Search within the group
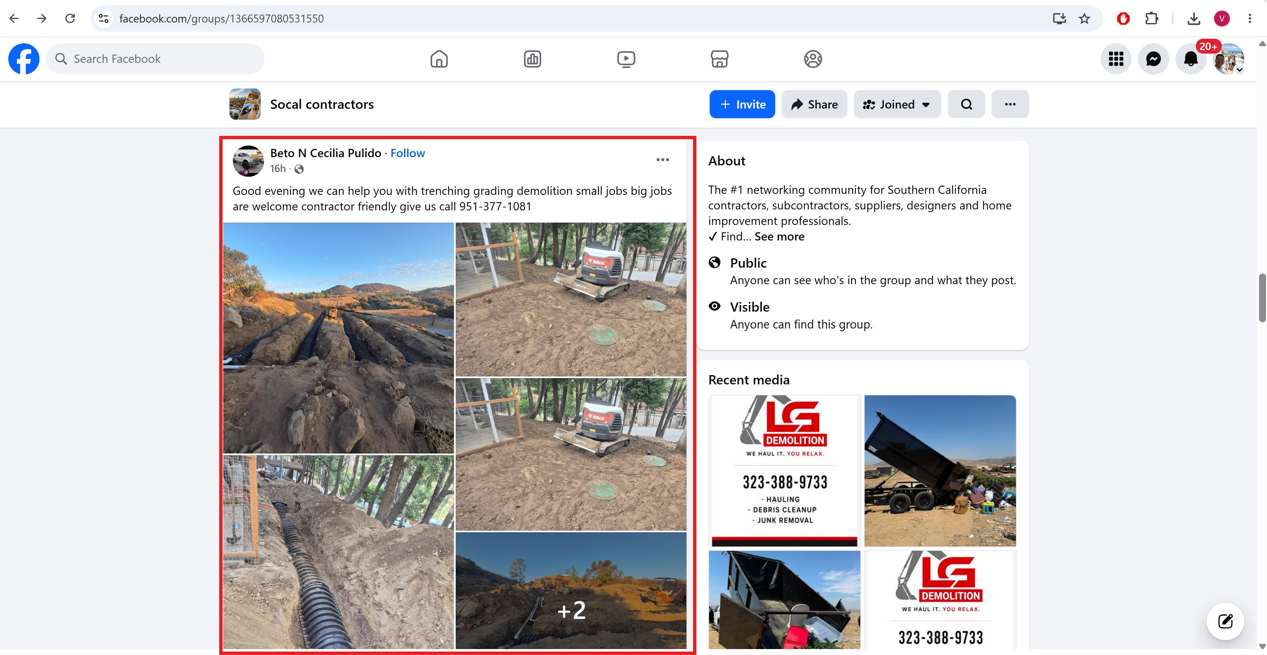 966,104
